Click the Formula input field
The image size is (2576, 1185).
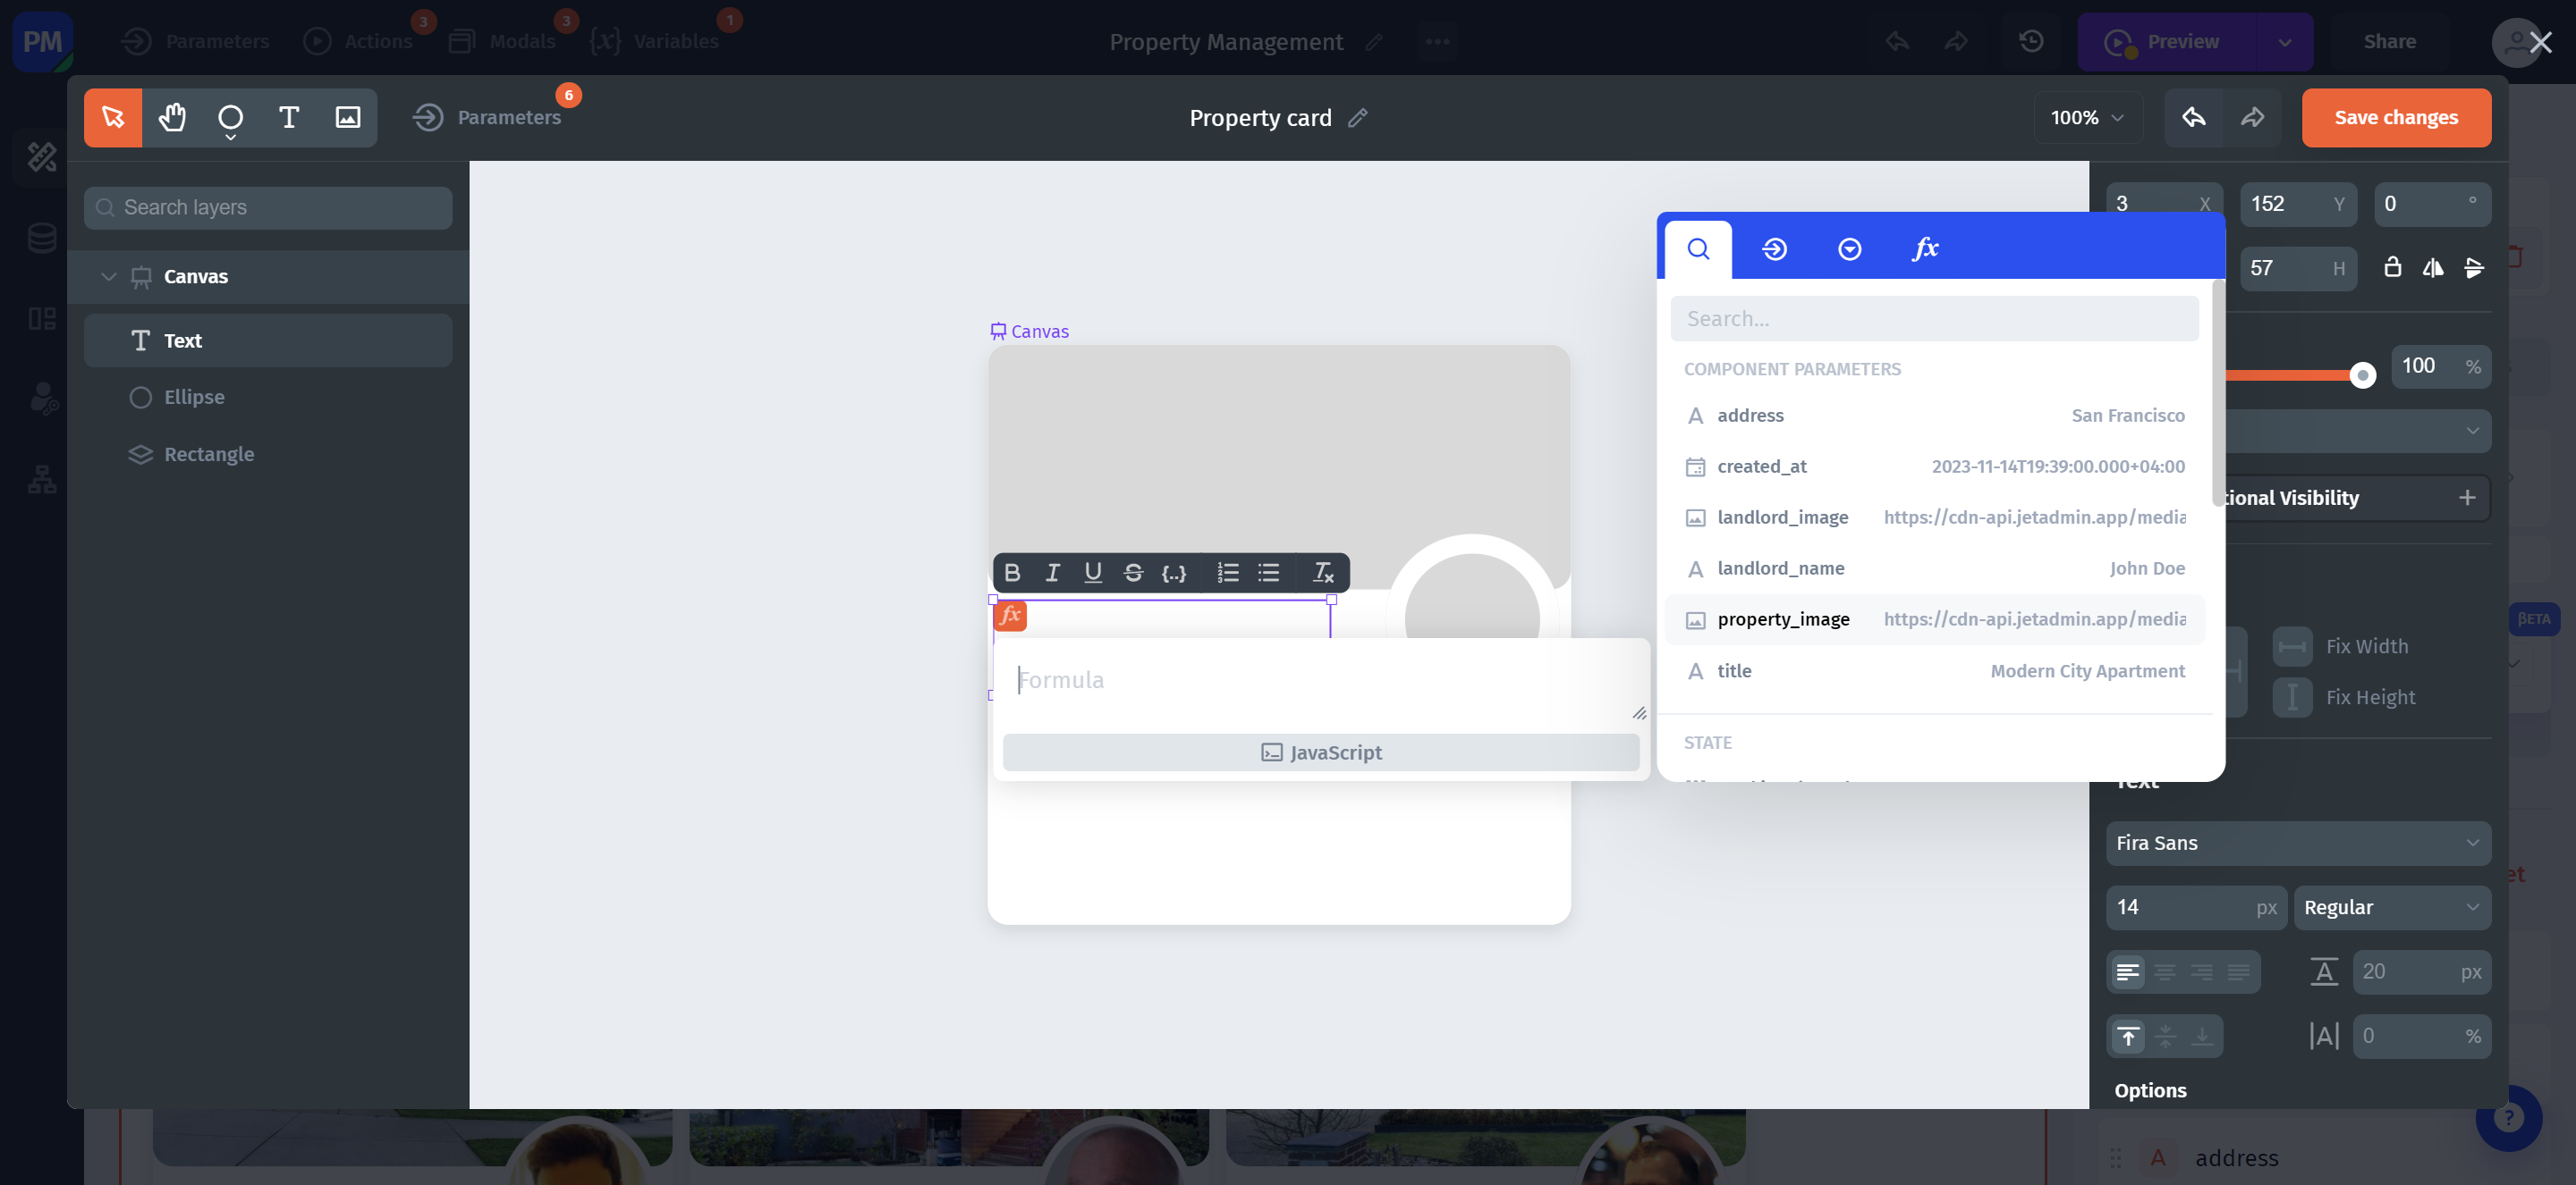click(1320, 680)
